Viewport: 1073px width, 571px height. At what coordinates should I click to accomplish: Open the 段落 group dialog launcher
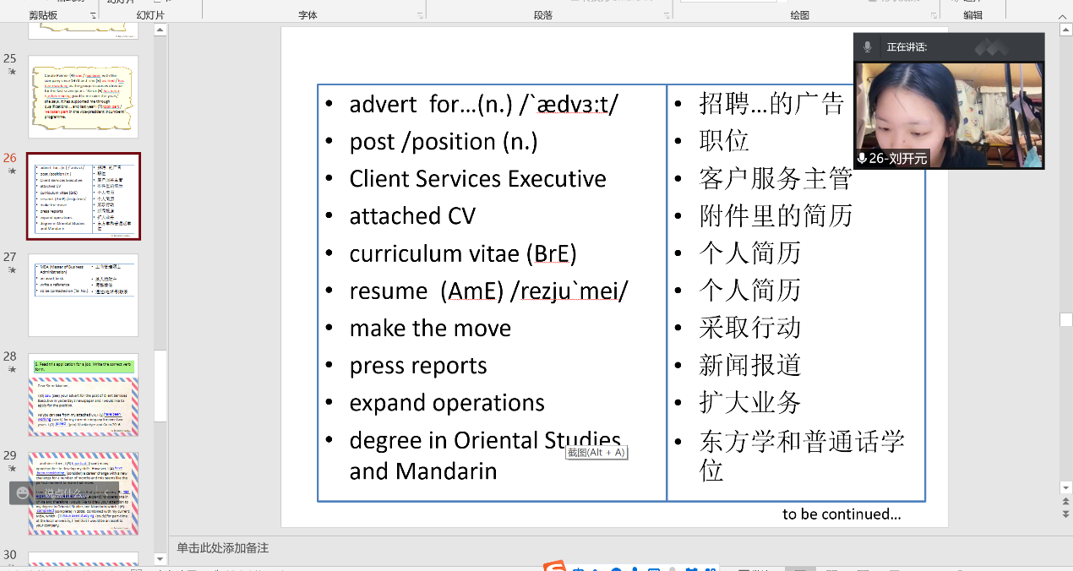(x=666, y=16)
